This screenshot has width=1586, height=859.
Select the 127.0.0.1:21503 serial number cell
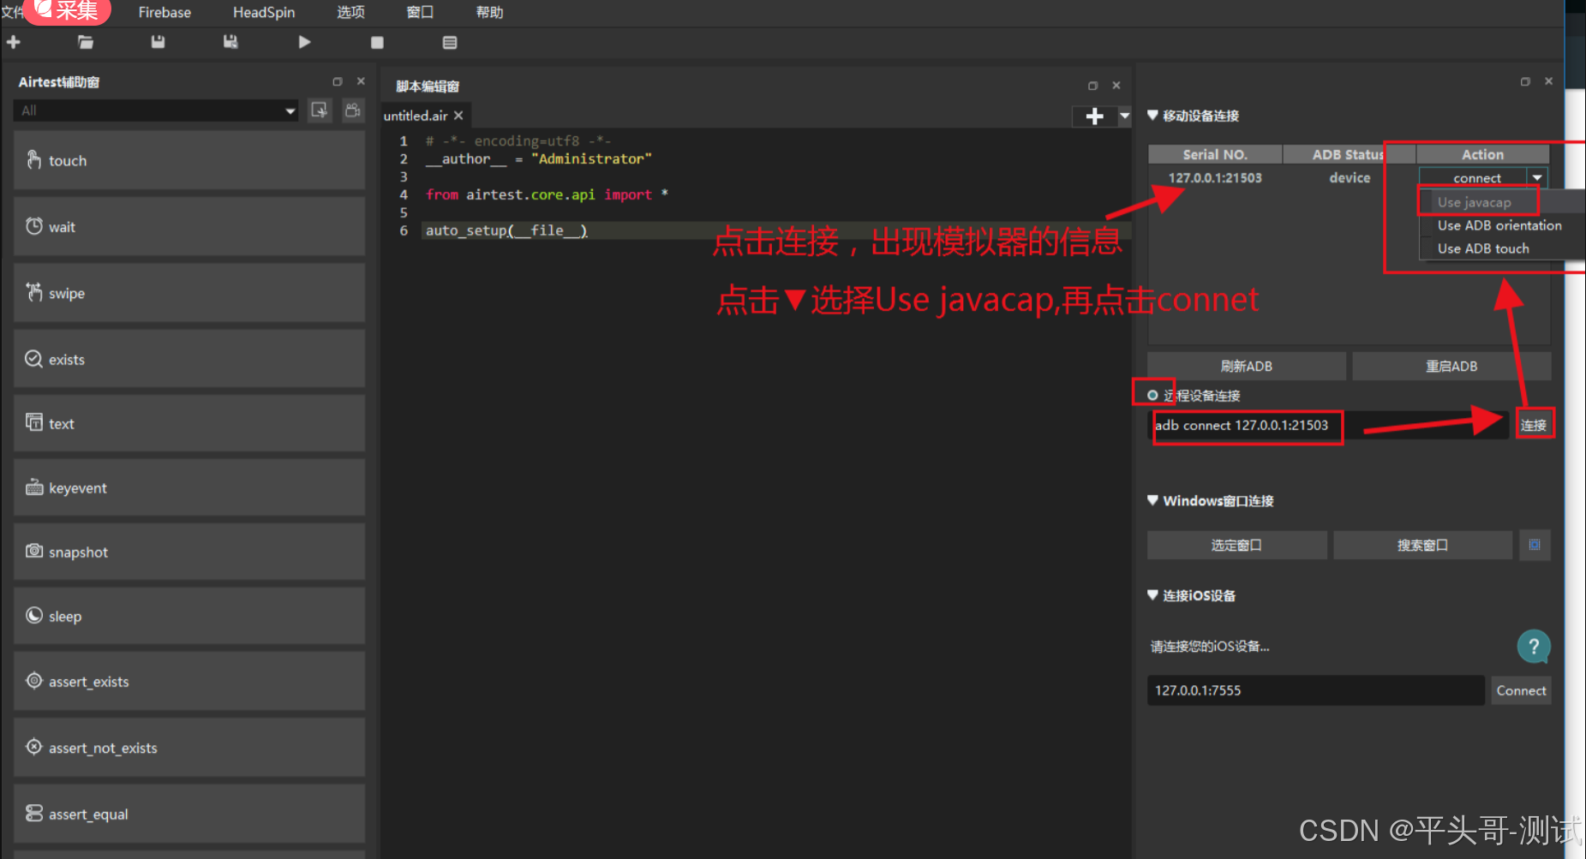tap(1215, 178)
